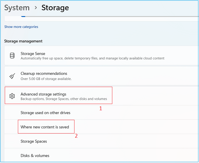The height and width of the screenshot is (163, 199).
Task: Click the Storage Sense drive icon
Action: [x=12, y=56]
